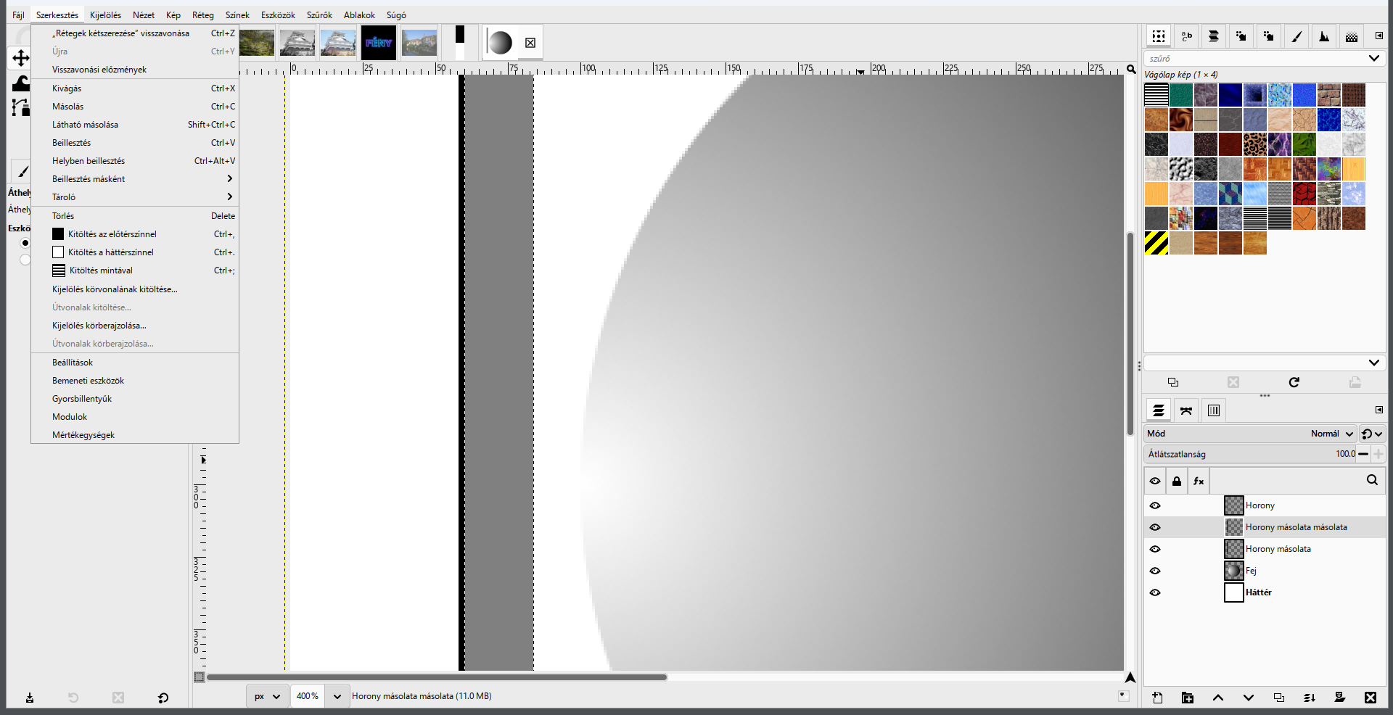The width and height of the screenshot is (1393, 715).
Task: Choose Kitöltés az előtérszínnel
Action: click(135, 234)
